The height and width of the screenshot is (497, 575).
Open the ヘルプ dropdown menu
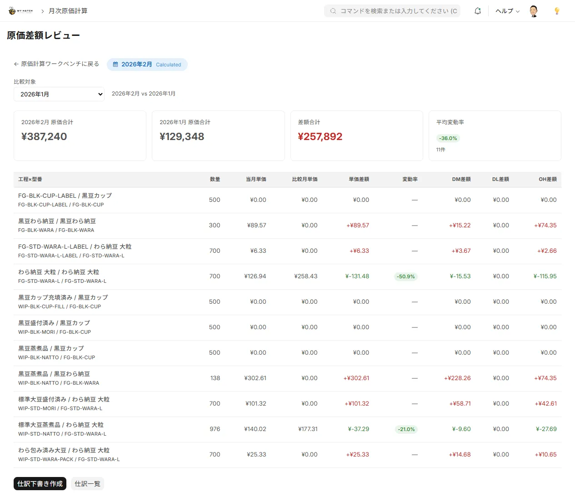point(507,11)
